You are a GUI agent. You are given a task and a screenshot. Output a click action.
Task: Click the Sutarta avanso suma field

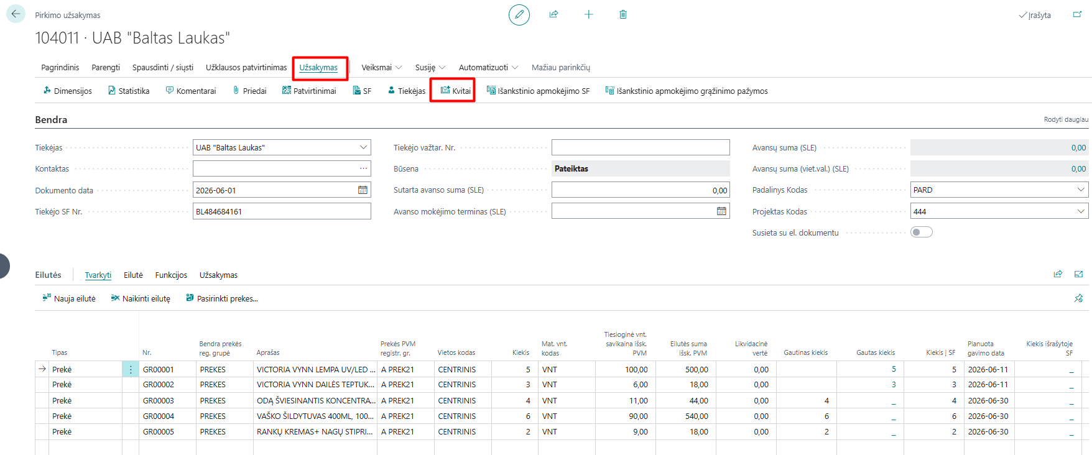[x=641, y=190]
